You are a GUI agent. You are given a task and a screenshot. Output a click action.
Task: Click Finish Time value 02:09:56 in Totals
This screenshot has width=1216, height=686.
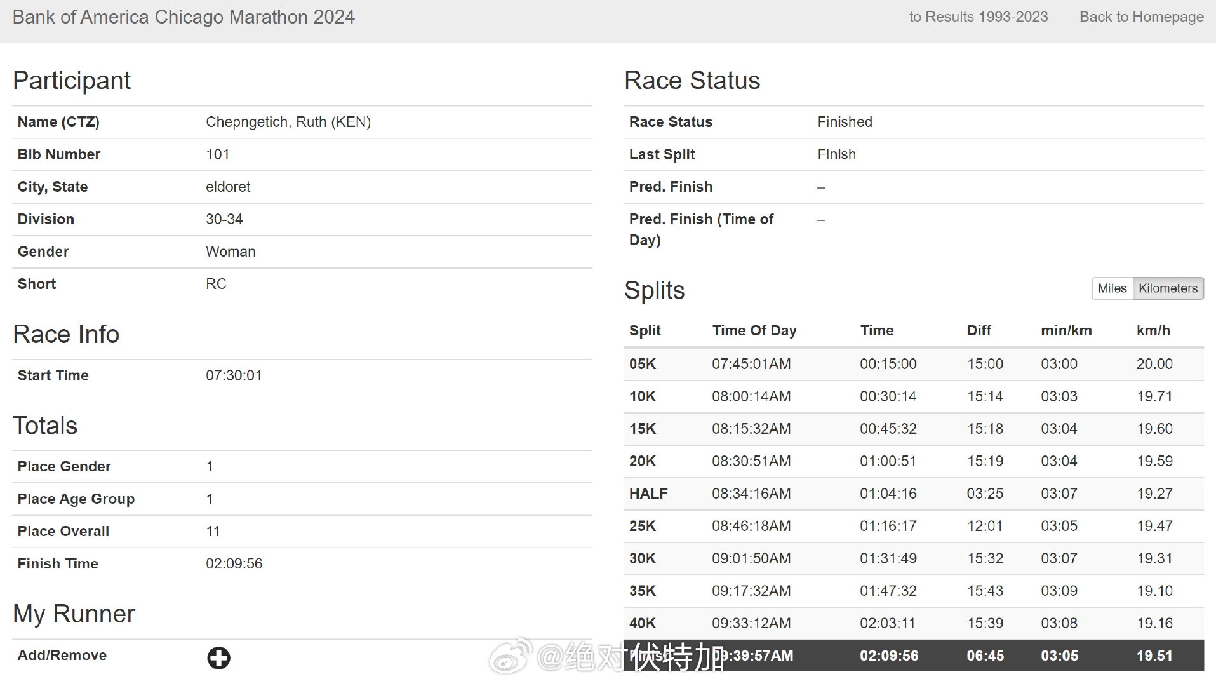(x=234, y=564)
